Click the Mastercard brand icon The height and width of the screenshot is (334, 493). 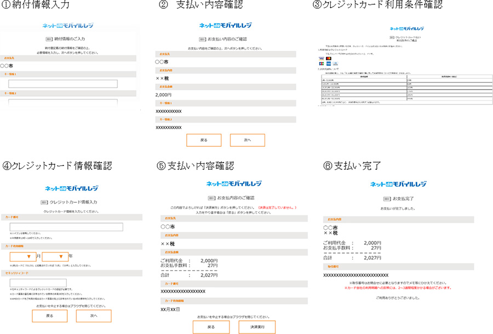(329, 59)
